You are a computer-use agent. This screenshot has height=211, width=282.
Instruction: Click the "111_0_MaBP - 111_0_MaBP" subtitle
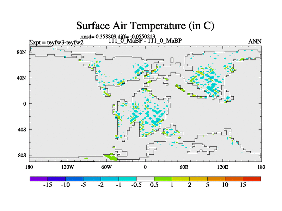click(x=145, y=41)
